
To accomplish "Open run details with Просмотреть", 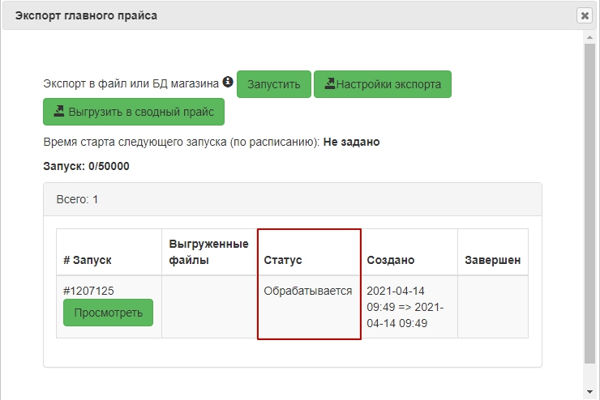I will tap(108, 313).
